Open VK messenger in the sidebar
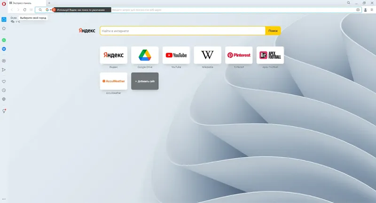The width and height of the screenshot is (376, 203). click(x=4, y=49)
